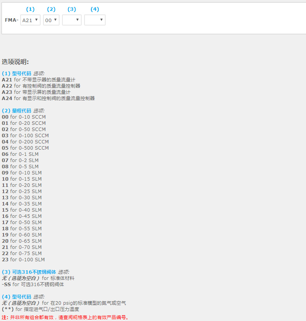Screen dimensions: 306x321
Task: Open the 00 range code dropdown
Action: click(51, 20)
